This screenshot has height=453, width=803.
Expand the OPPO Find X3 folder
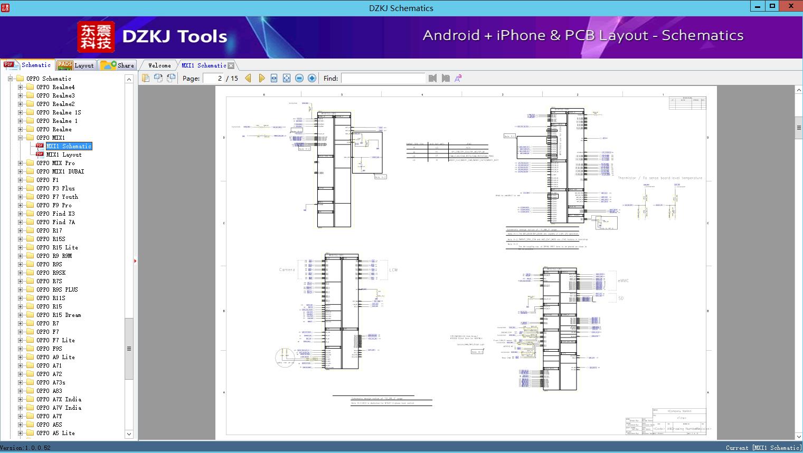tap(21, 214)
